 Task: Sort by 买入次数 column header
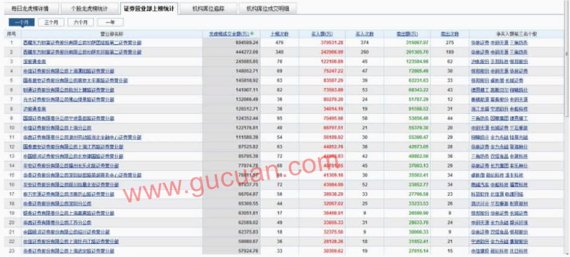364,34
